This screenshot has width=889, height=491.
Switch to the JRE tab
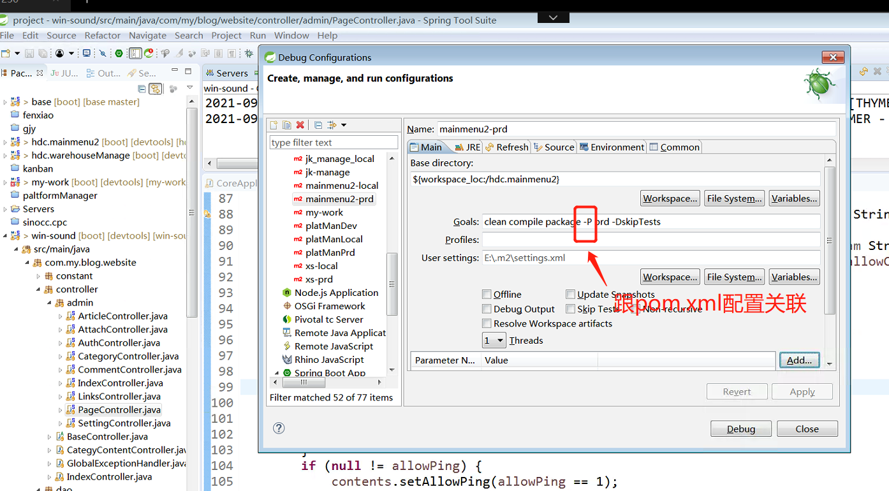pos(468,147)
